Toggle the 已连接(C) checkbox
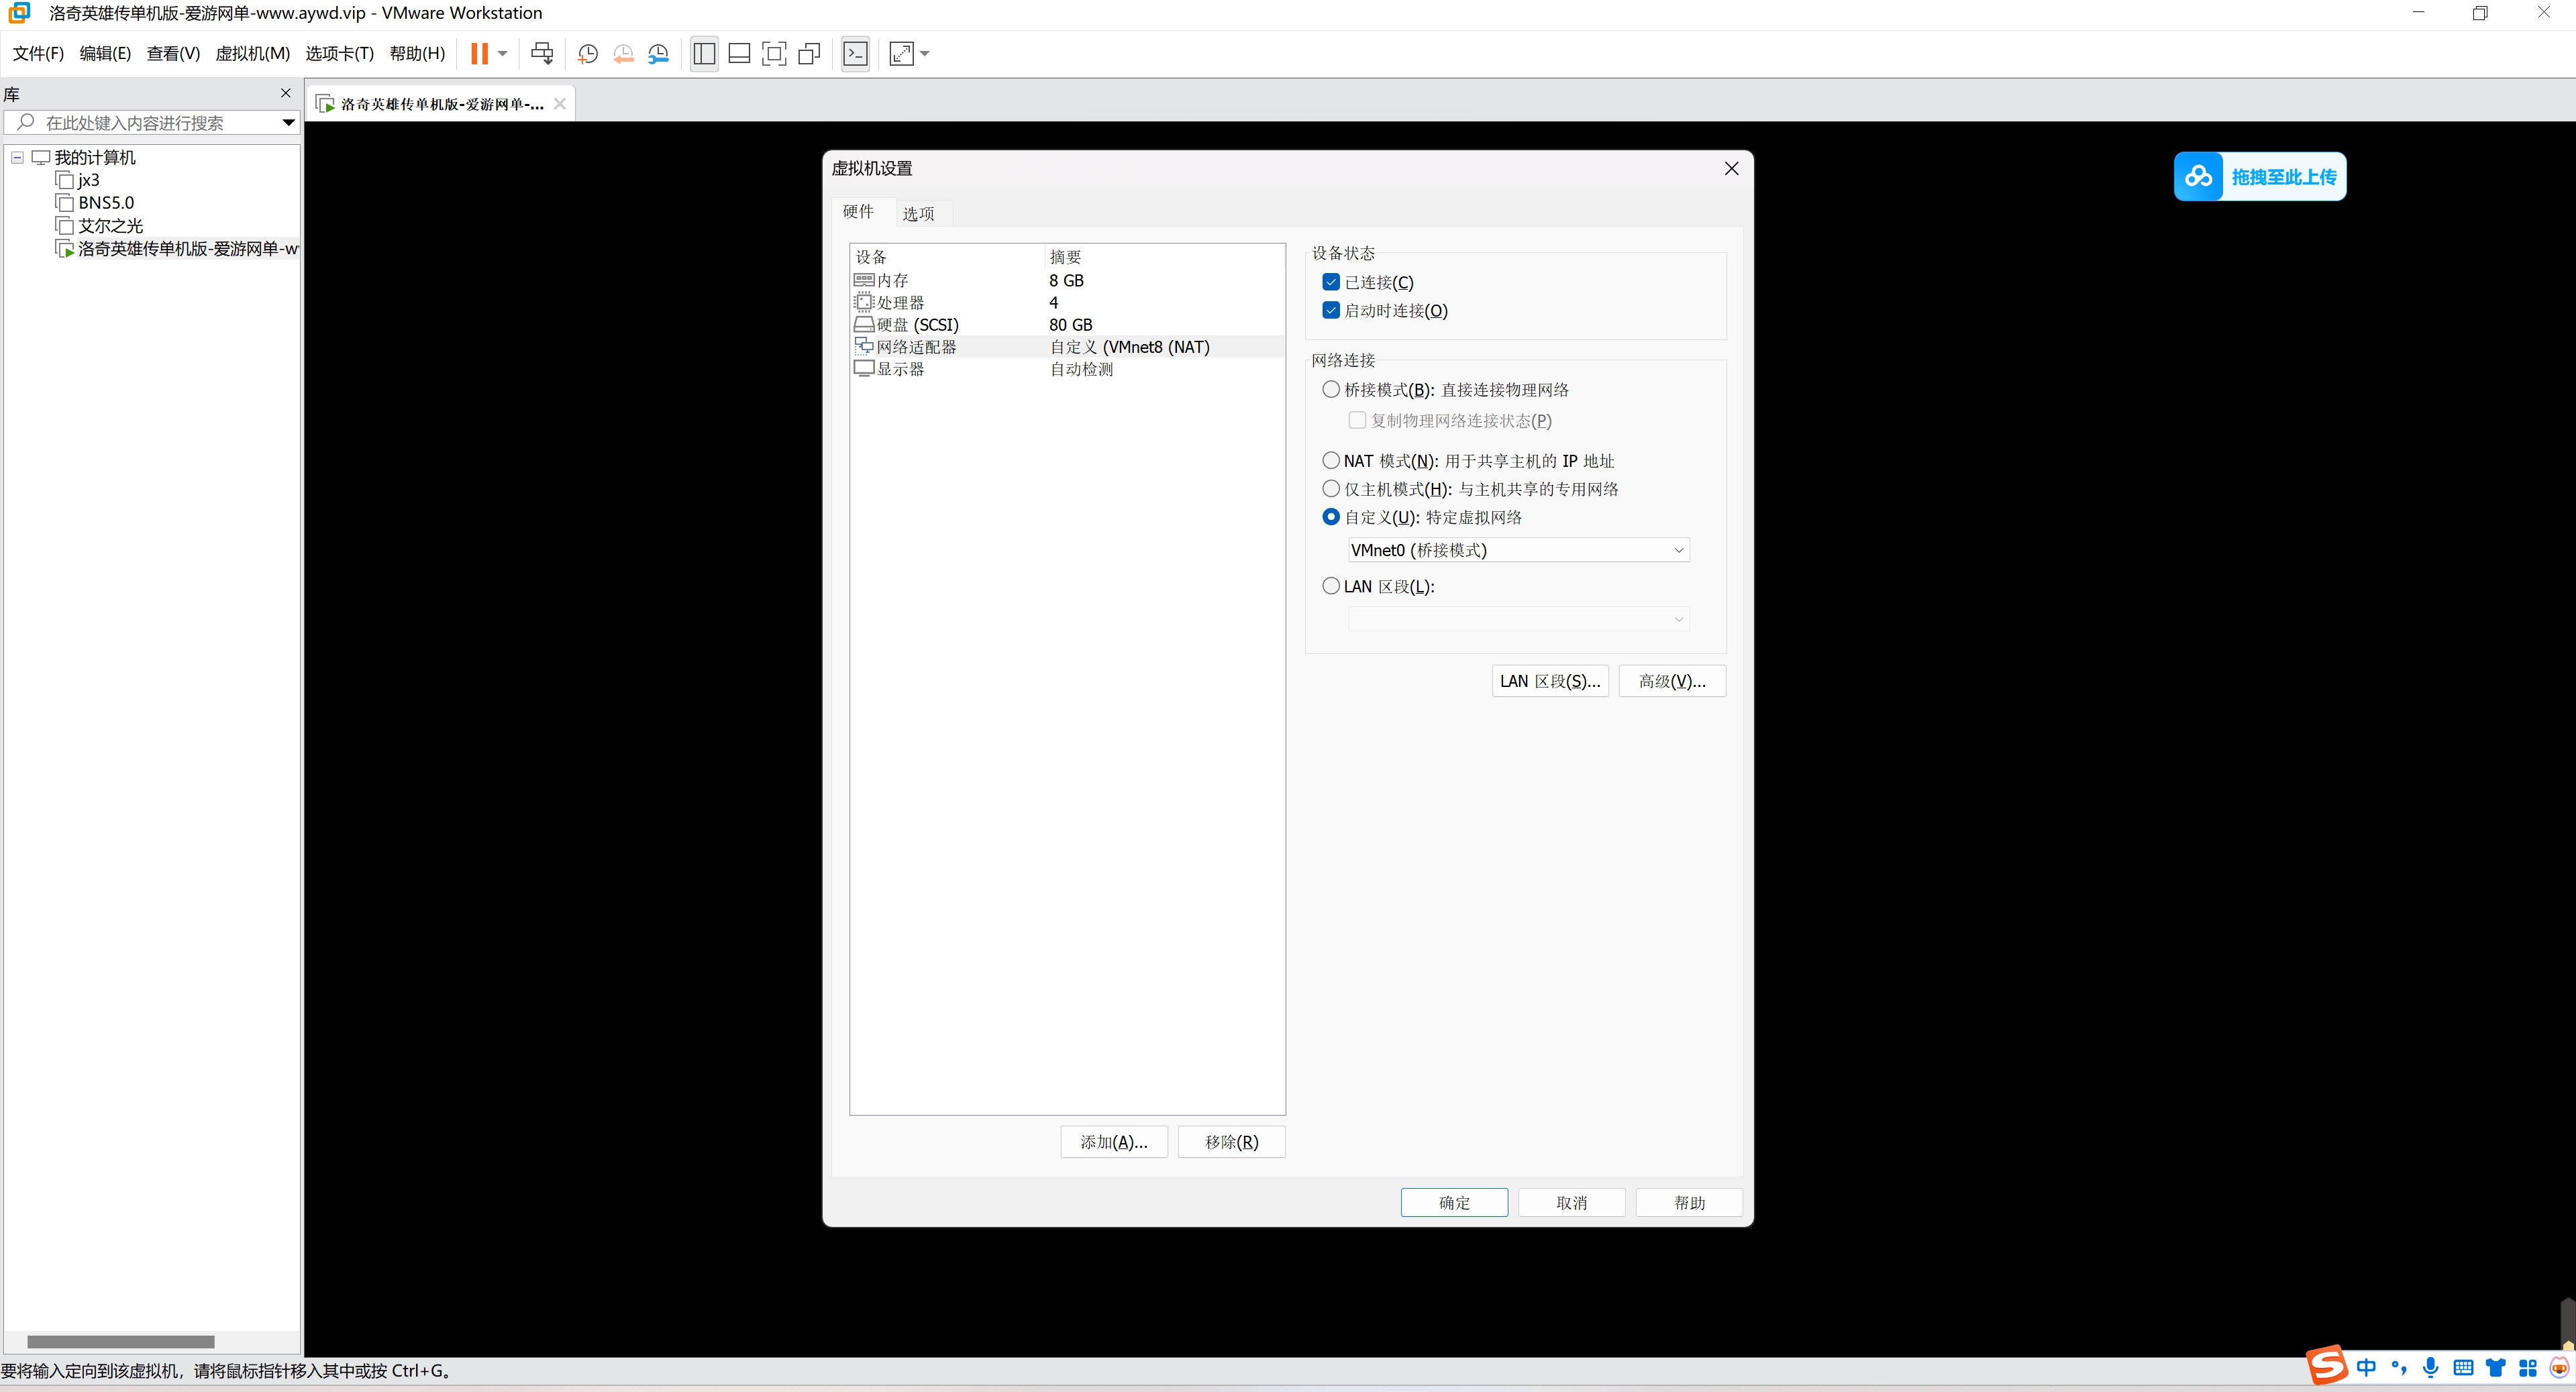The width and height of the screenshot is (2576, 1392). pos(1331,282)
